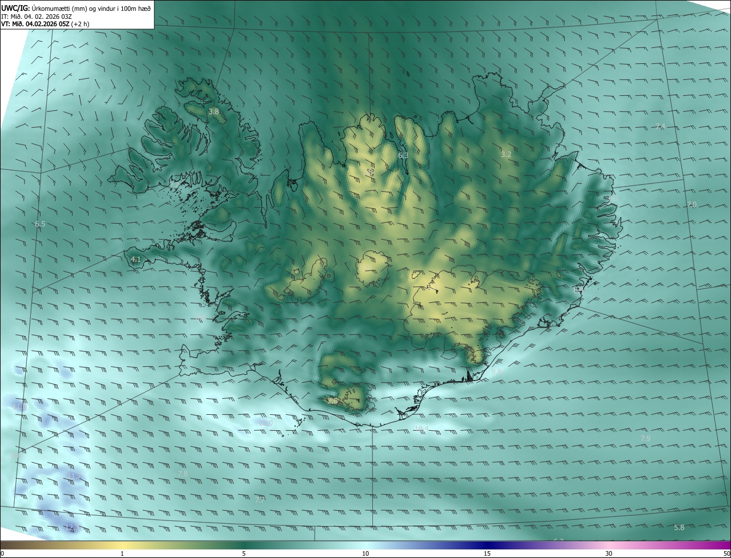Screen dimensions: 731x558
Task: Click the 9.8 value label near the coast
Action: click(496, 371)
